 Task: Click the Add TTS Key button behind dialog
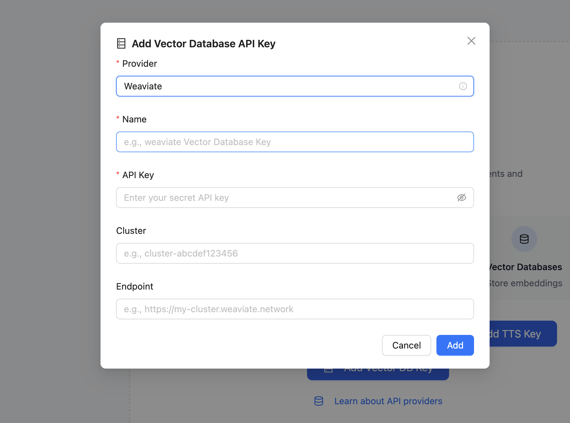point(523,334)
